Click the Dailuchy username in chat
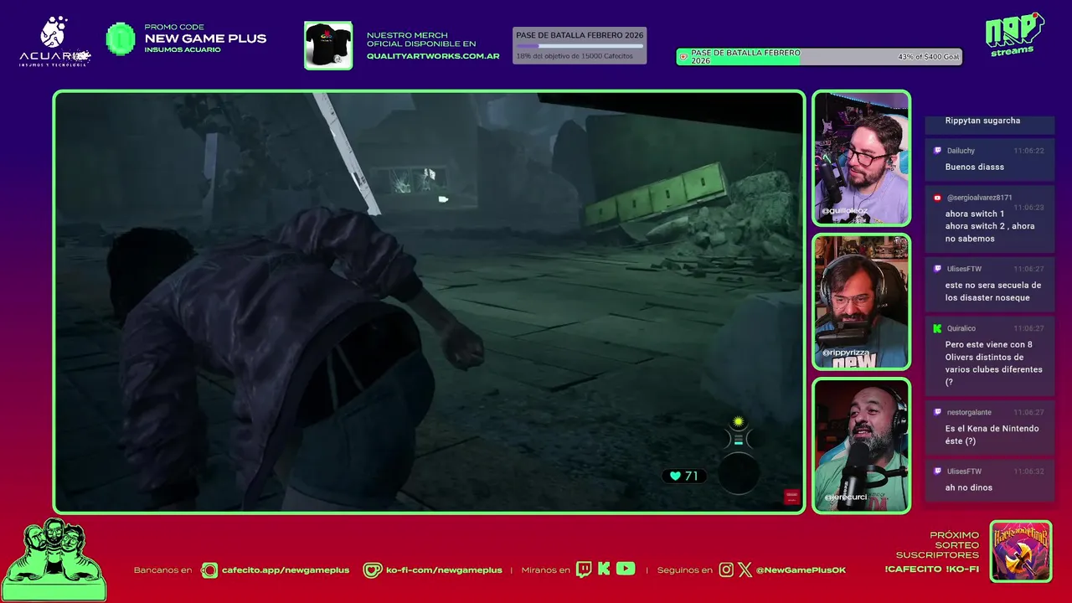 pos(961,151)
